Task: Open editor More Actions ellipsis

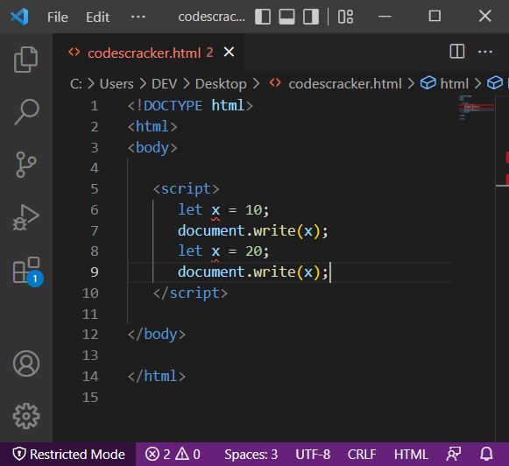Action: pos(485,52)
